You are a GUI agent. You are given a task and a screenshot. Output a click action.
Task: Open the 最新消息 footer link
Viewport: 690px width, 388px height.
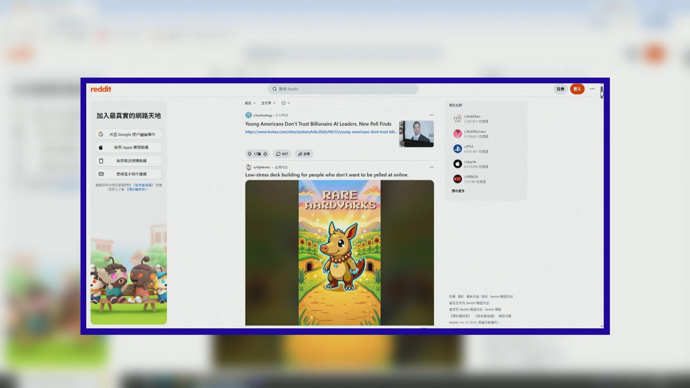point(473,297)
